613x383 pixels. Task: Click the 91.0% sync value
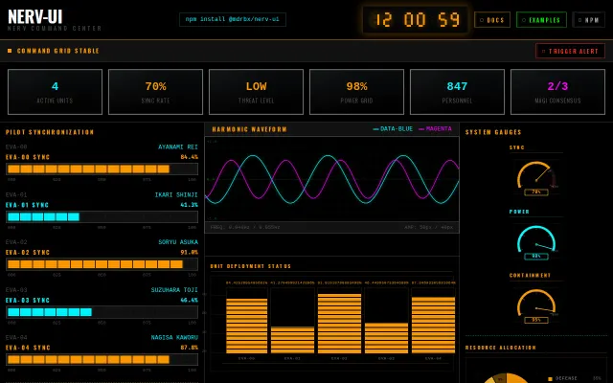[x=190, y=253]
